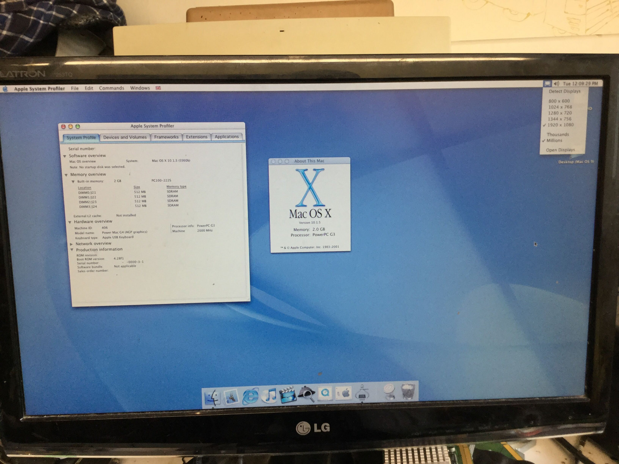Image resolution: width=619 pixels, height=464 pixels.
Task: Open QuickTime Player from the dock
Action: point(325,393)
